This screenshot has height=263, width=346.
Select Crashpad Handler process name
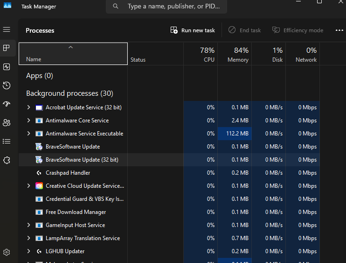68,173
